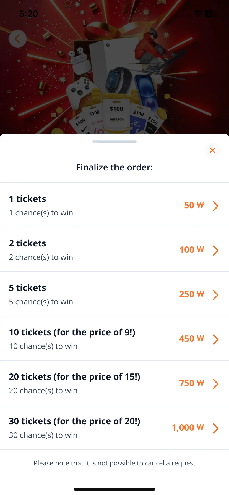Image resolution: width=229 pixels, height=495 pixels.
Task: Pick 30 tickets for price of 20
Action: click(x=114, y=427)
